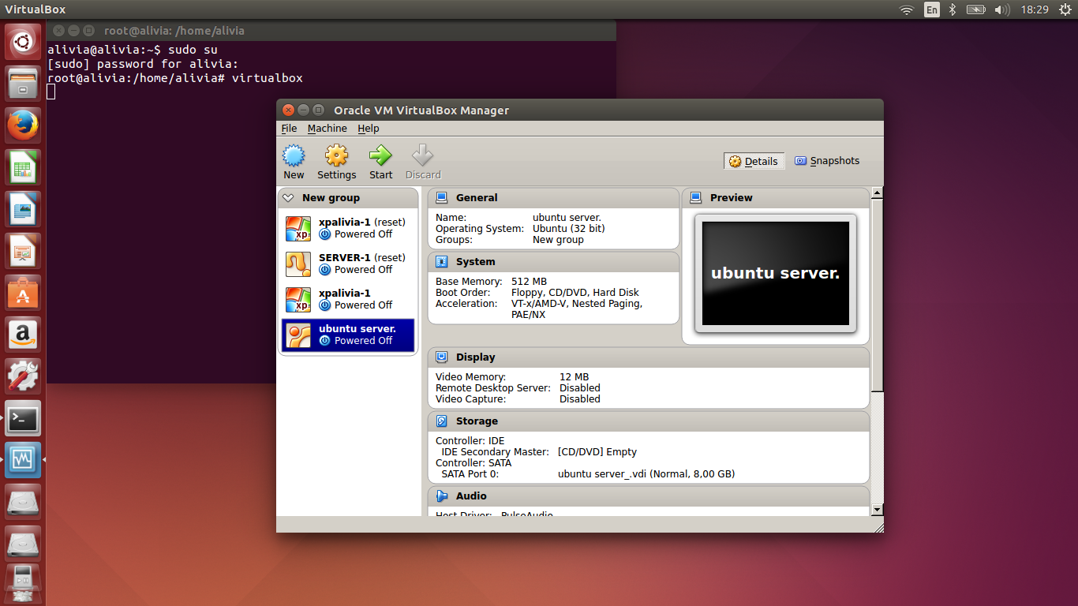Click the XP icon of xpalivia-1 (reset)
The image size is (1078, 606).
[x=298, y=229]
